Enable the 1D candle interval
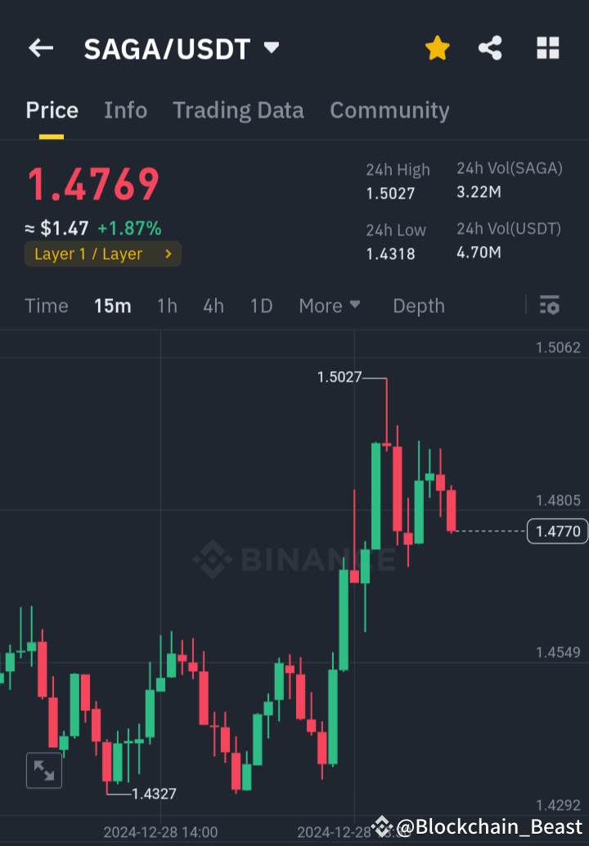The image size is (589, 846). 261,305
